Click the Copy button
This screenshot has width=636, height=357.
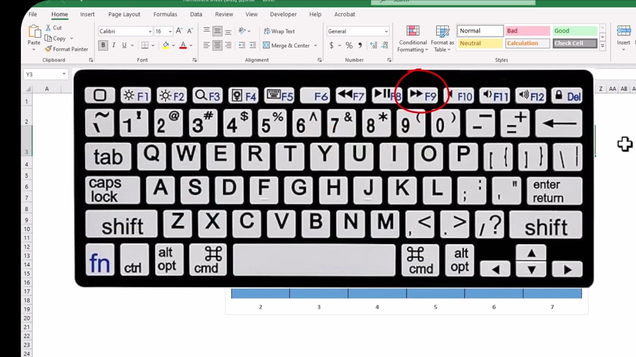point(55,38)
